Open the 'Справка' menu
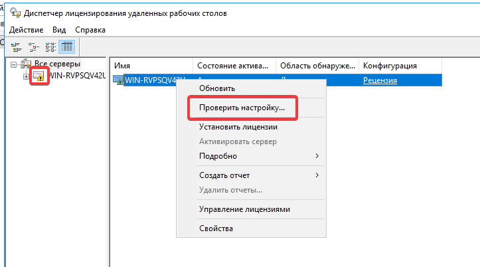The image size is (480, 267). (90, 30)
